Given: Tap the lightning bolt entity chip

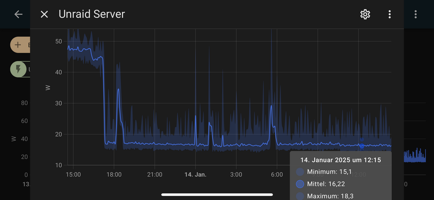Looking at the screenshot, I should tap(18, 69).
